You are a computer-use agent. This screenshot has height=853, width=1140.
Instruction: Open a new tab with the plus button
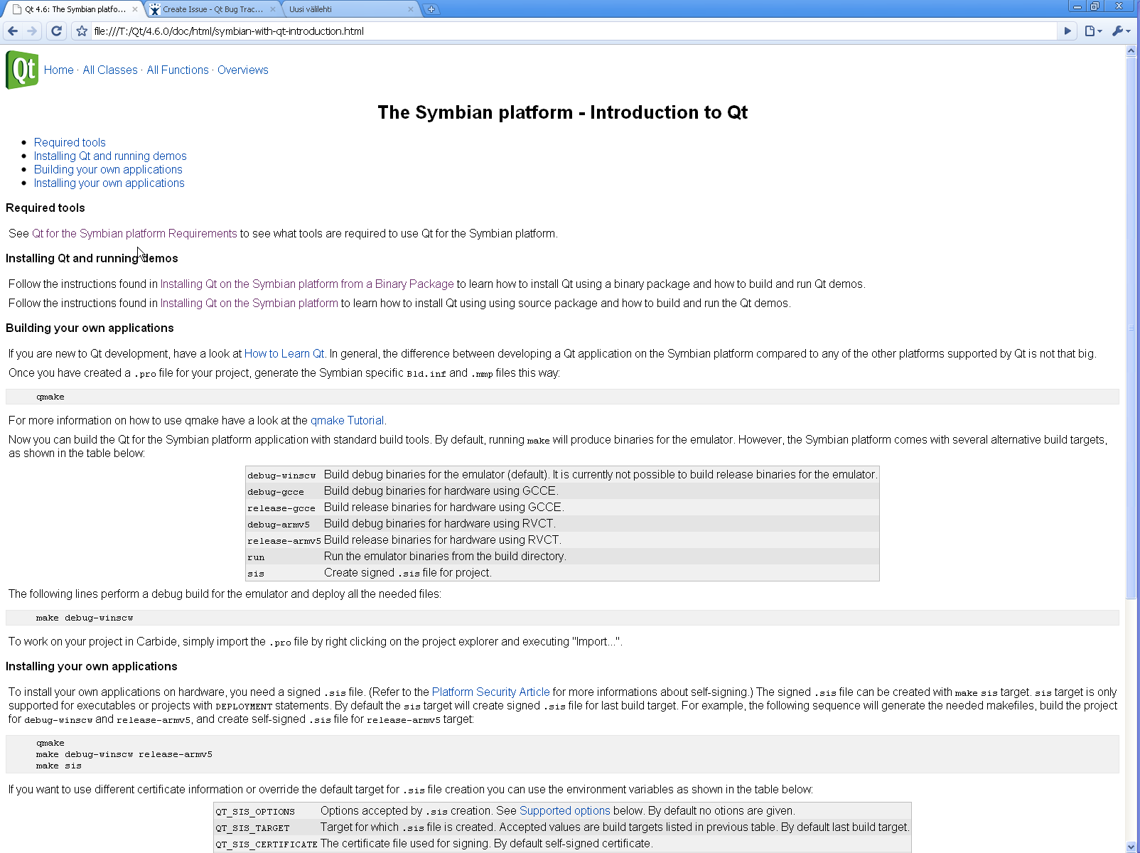[x=431, y=9]
